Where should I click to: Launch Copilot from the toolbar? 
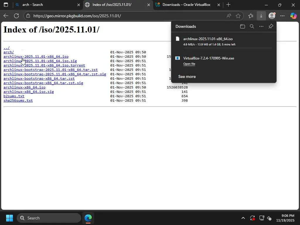pos(293,16)
